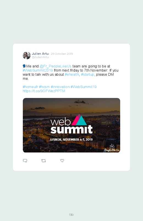This screenshot has width=143, height=221.
Task: Open the #ehealth hashtag
Action: 72,74
